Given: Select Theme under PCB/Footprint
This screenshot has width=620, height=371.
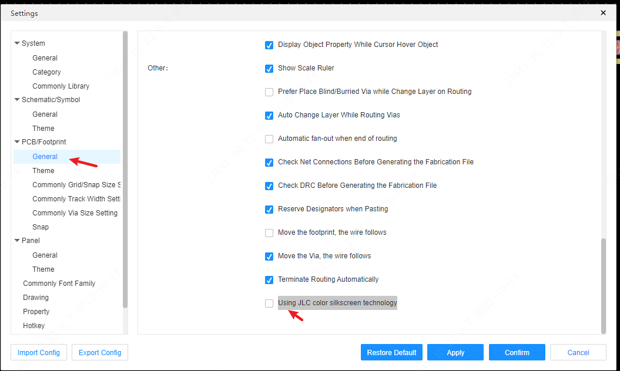Looking at the screenshot, I should (x=43, y=171).
